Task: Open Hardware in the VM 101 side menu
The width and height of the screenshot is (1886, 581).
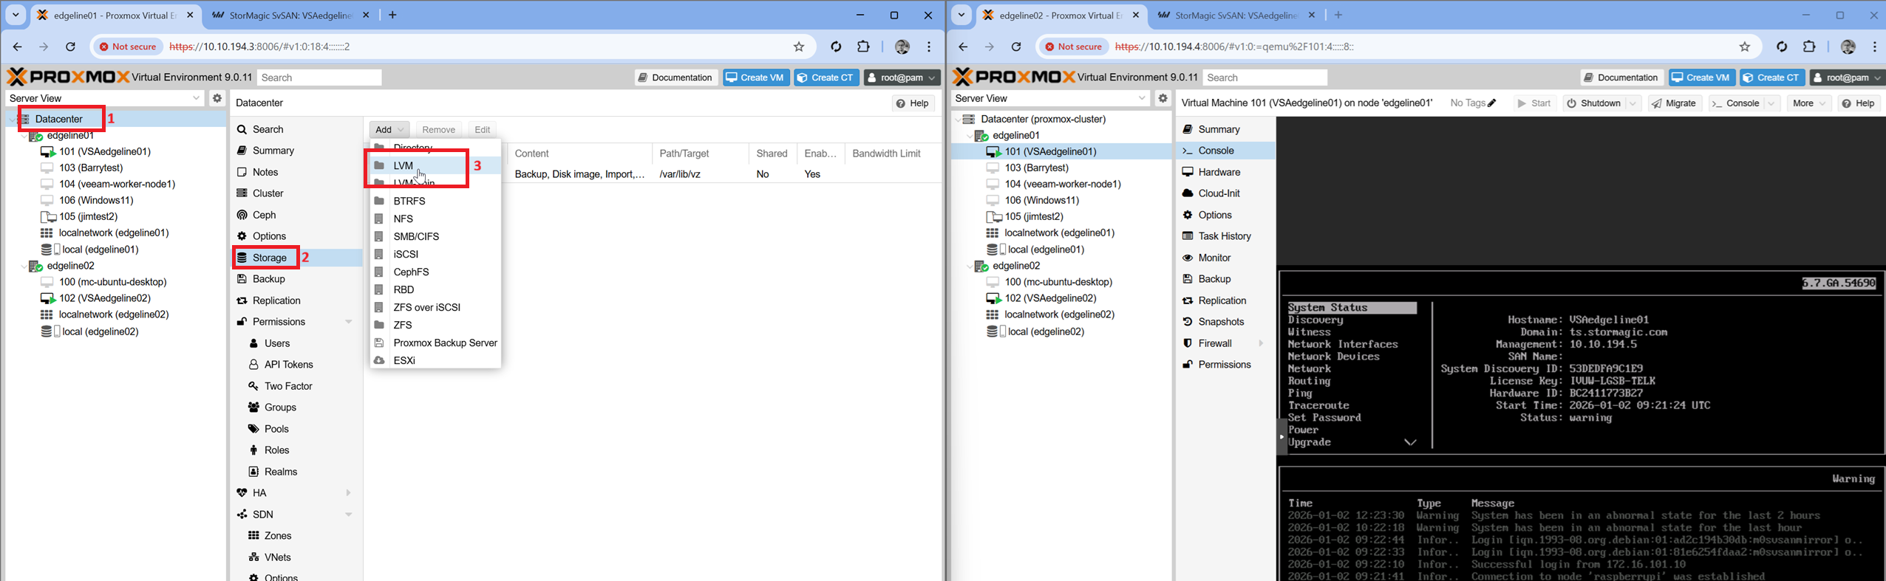Action: pyautogui.click(x=1225, y=172)
